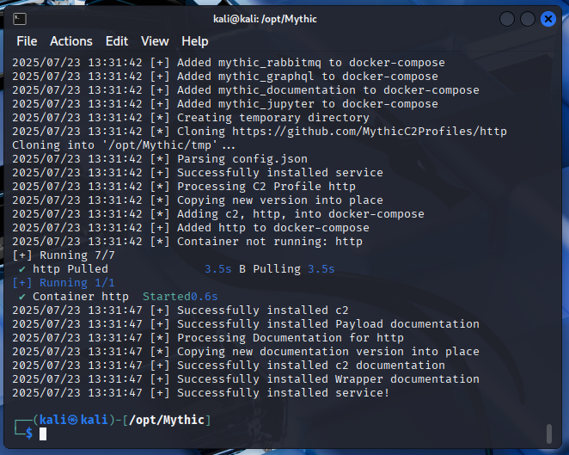The width and height of the screenshot is (569, 455).
Task: Click the blue text '[+] Running 1/1'
Action: point(64,283)
